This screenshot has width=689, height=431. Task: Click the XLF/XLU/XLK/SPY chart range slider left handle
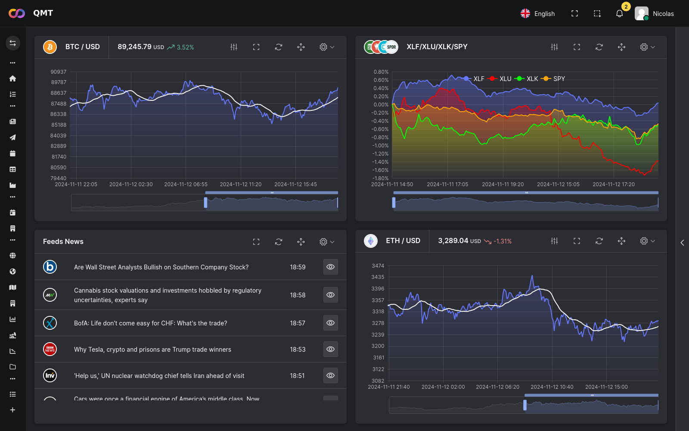394,203
